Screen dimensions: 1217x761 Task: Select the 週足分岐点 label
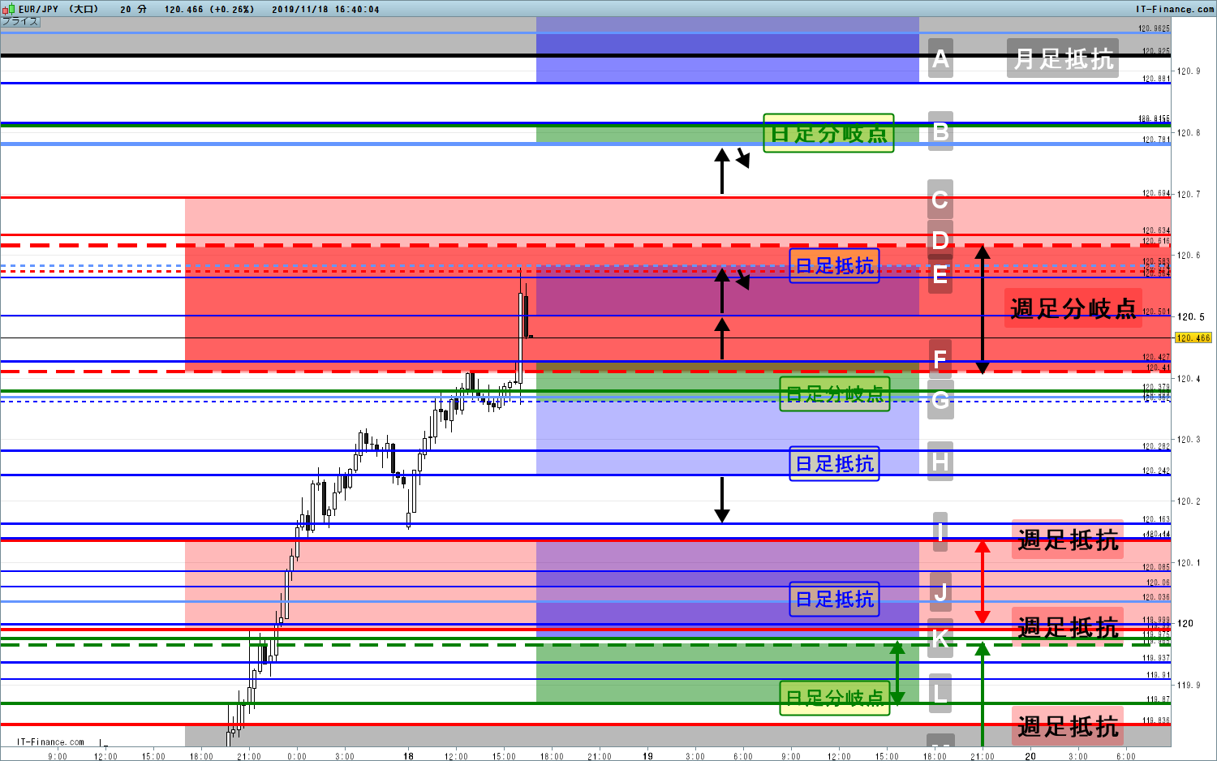1073,308
